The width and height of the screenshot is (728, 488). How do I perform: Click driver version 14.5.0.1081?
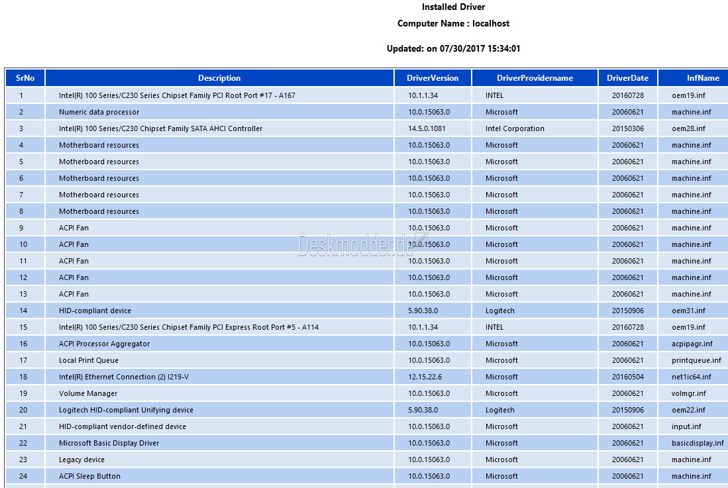pos(427,128)
